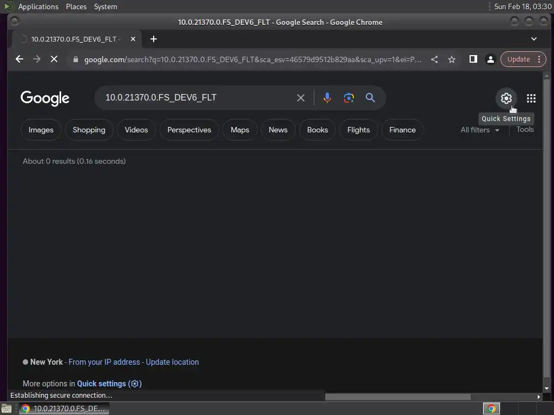This screenshot has height=415, width=554.
Task: Click the Google logo
Action: 45,98
